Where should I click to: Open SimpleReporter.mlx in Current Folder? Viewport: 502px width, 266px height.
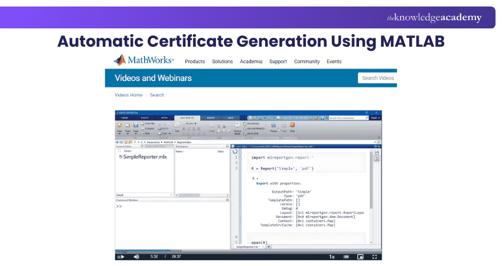(143, 157)
